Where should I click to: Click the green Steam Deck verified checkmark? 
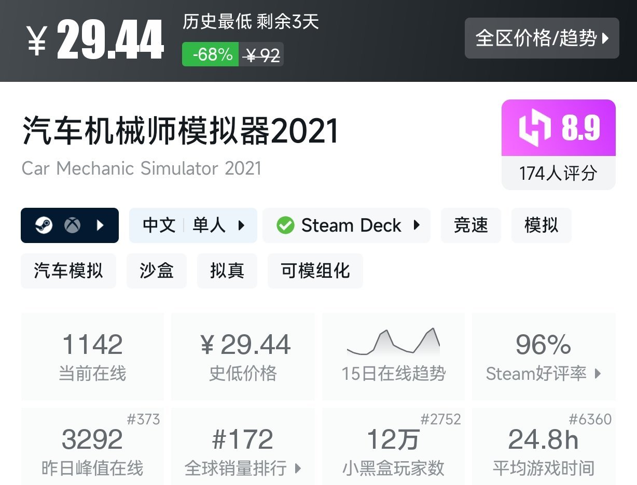click(285, 225)
